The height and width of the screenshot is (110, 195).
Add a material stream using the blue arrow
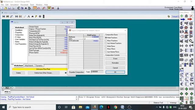click(x=183, y=19)
